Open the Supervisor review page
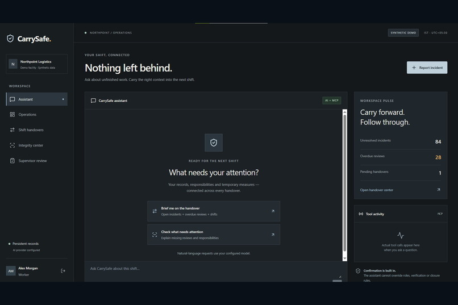458x305 pixels. click(36, 161)
